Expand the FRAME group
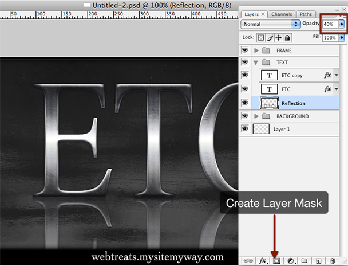348x266 pixels. tap(256, 50)
